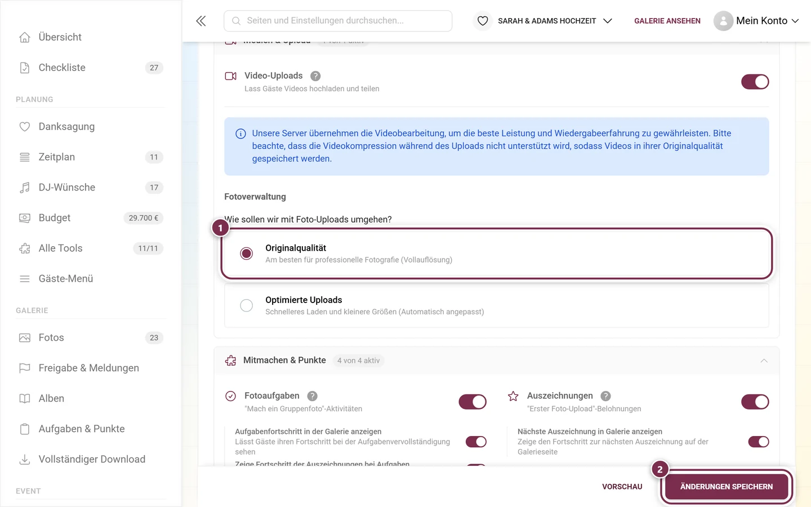Click the Aufgaben & Punkte clipboard icon
The height and width of the screenshot is (507, 811).
tap(25, 429)
